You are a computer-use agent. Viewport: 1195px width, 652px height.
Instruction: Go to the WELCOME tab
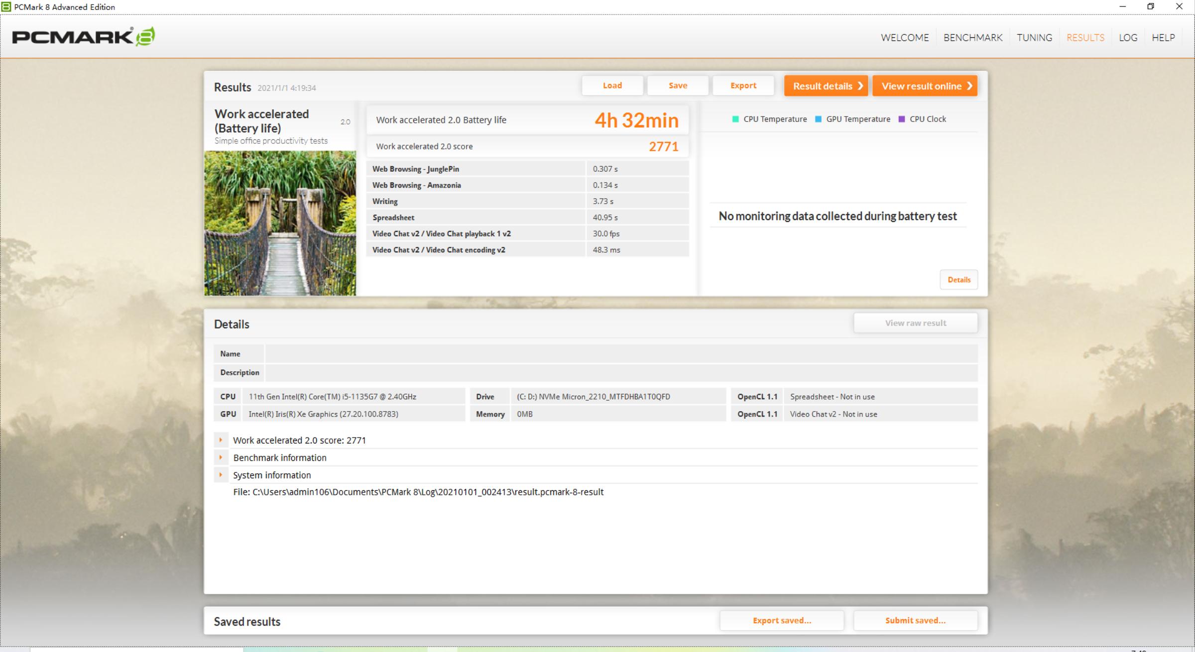tap(904, 38)
